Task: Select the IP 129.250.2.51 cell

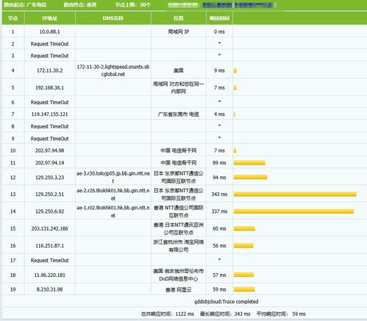Action: [x=49, y=195]
